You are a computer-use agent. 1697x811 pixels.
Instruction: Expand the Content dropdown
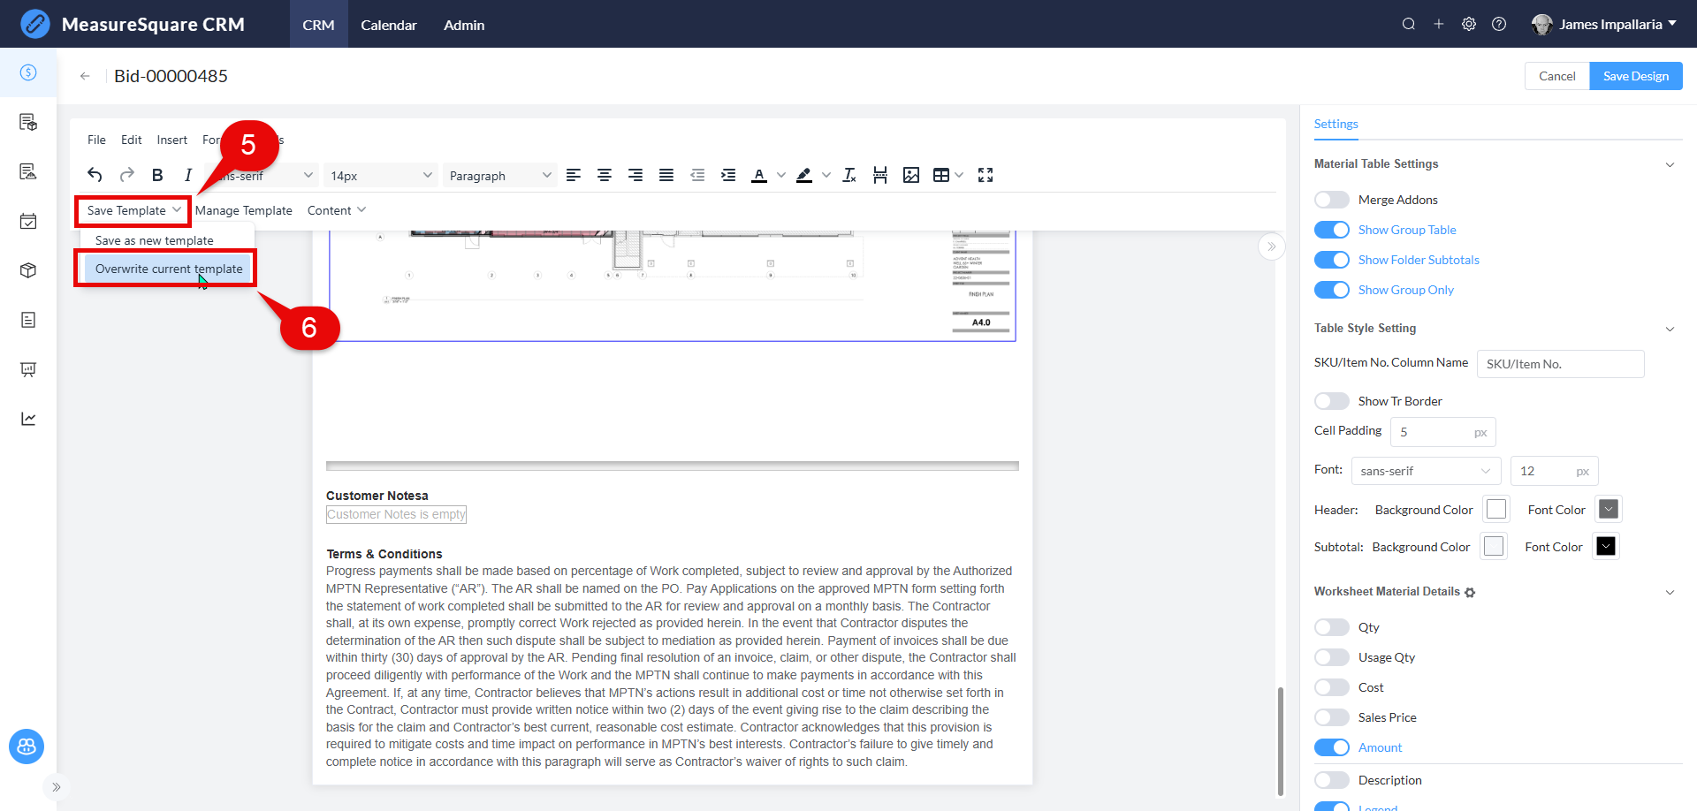336,210
